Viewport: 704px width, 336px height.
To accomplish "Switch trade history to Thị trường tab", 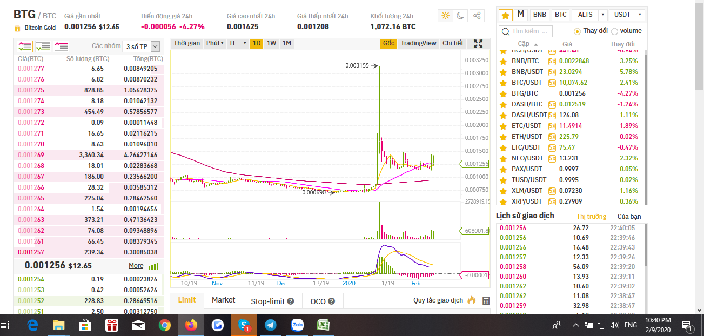I will pos(591,217).
